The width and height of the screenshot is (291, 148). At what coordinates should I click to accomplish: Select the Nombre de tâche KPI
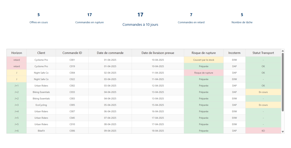[x=242, y=18]
